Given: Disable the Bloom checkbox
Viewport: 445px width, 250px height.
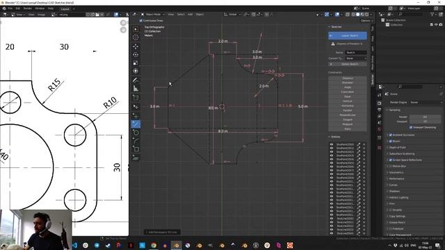Looking at the screenshot, I should (391, 141).
